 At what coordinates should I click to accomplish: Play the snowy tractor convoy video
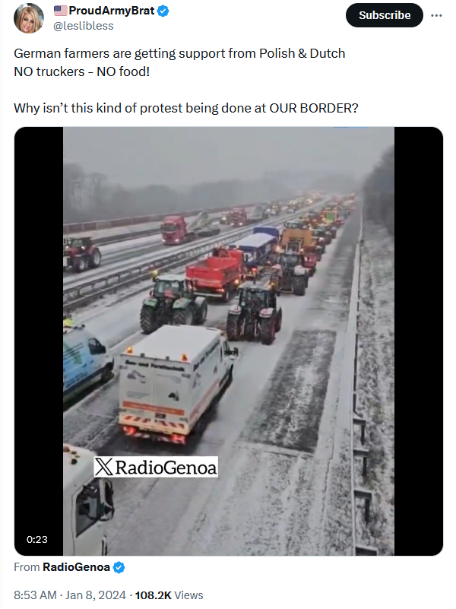coord(229,341)
